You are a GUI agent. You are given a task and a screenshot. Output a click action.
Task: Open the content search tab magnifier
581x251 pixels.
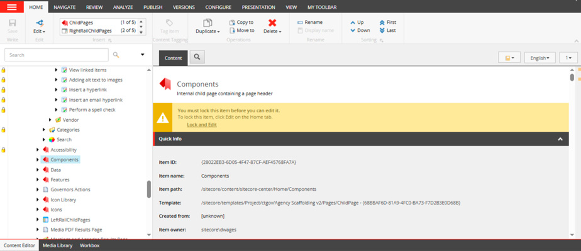tap(197, 57)
